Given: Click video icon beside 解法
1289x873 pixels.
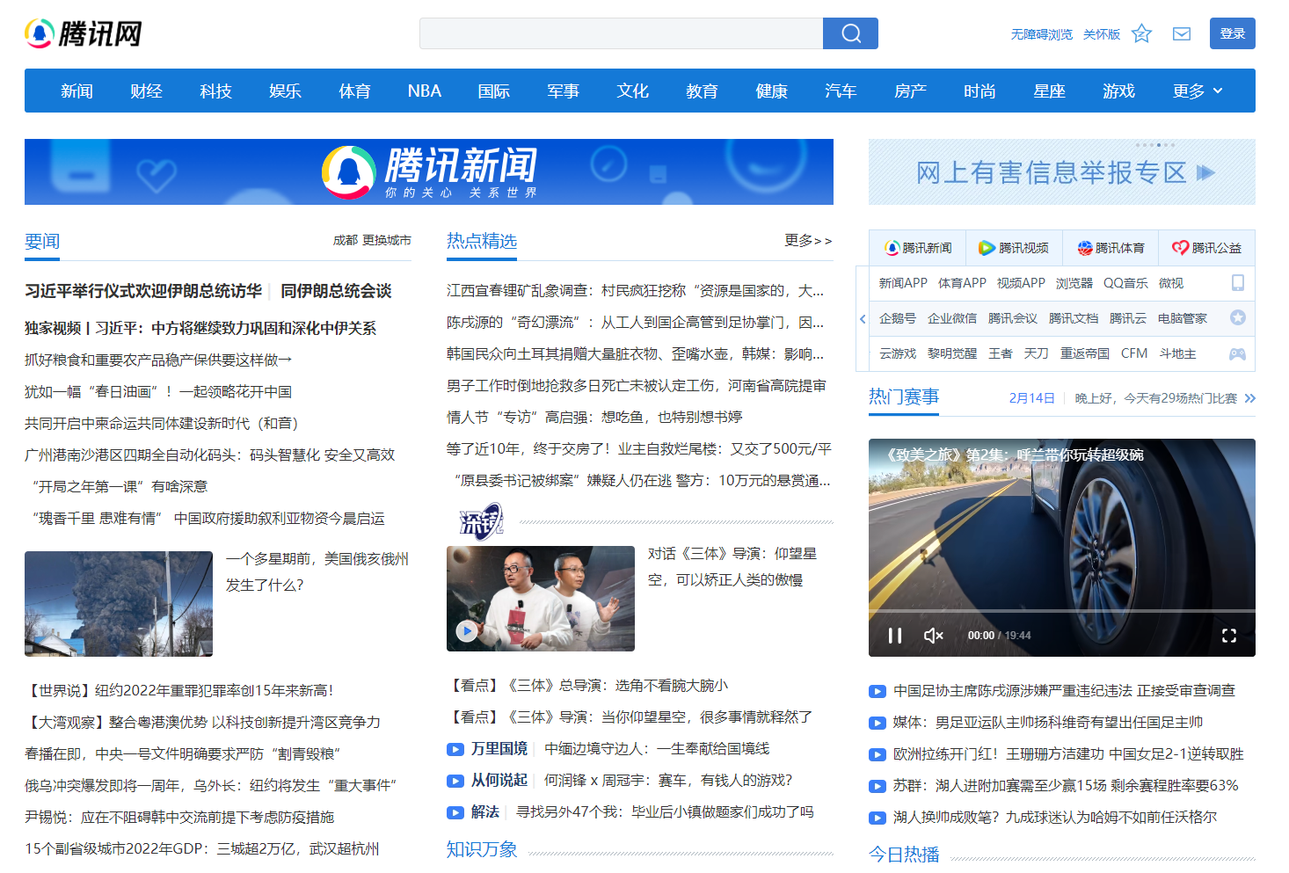Looking at the screenshot, I should [455, 812].
